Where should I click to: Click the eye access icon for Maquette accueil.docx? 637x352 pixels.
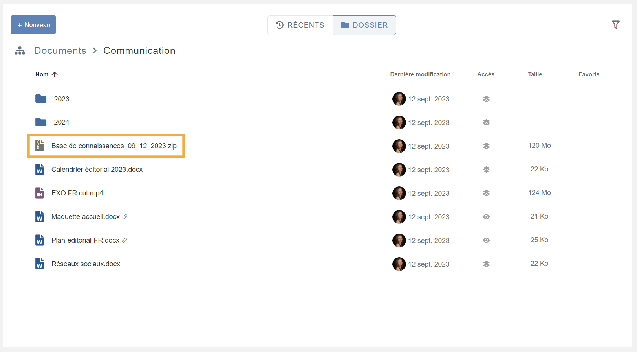point(486,217)
